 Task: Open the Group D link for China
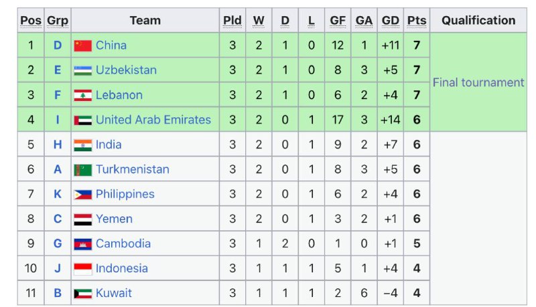coord(58,45)
